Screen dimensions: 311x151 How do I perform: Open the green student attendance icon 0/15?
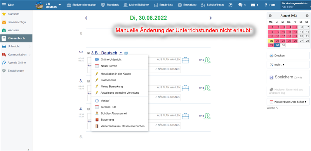point(207,60)
